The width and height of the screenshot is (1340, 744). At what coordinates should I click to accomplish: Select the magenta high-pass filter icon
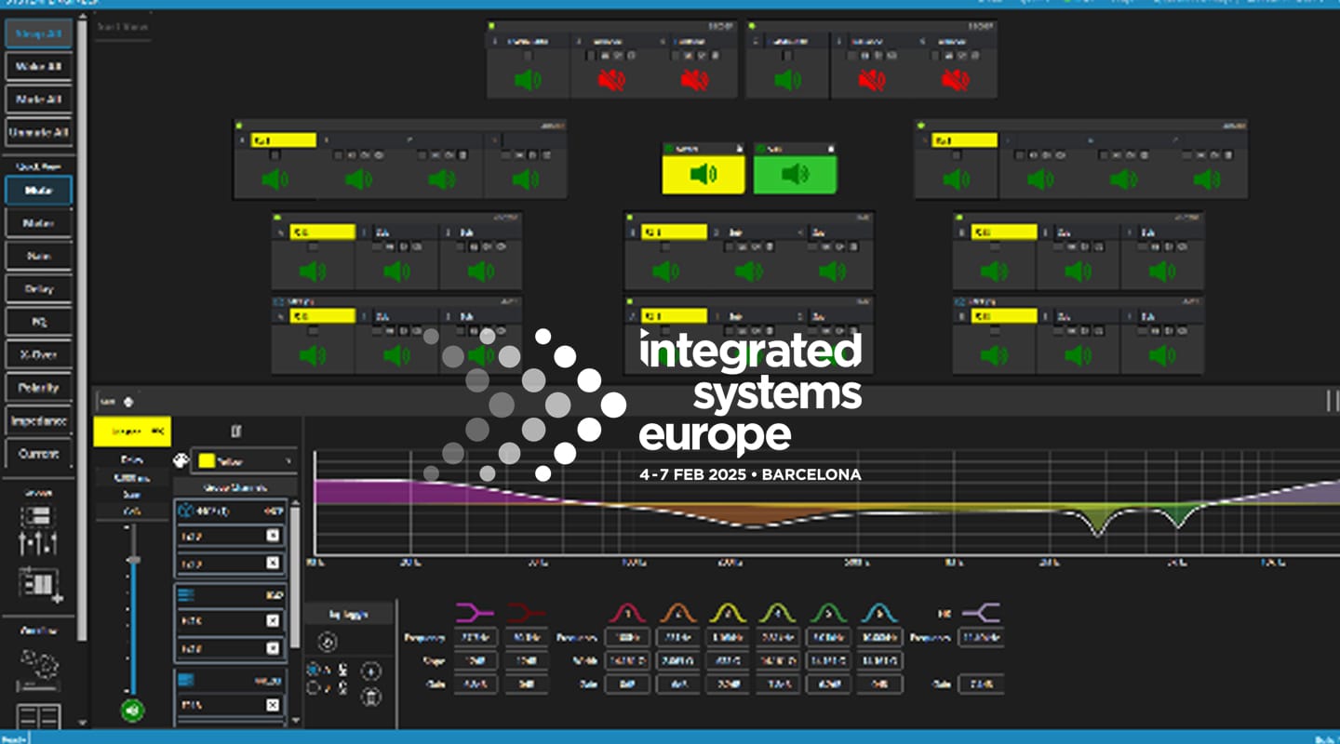(475, 613)
